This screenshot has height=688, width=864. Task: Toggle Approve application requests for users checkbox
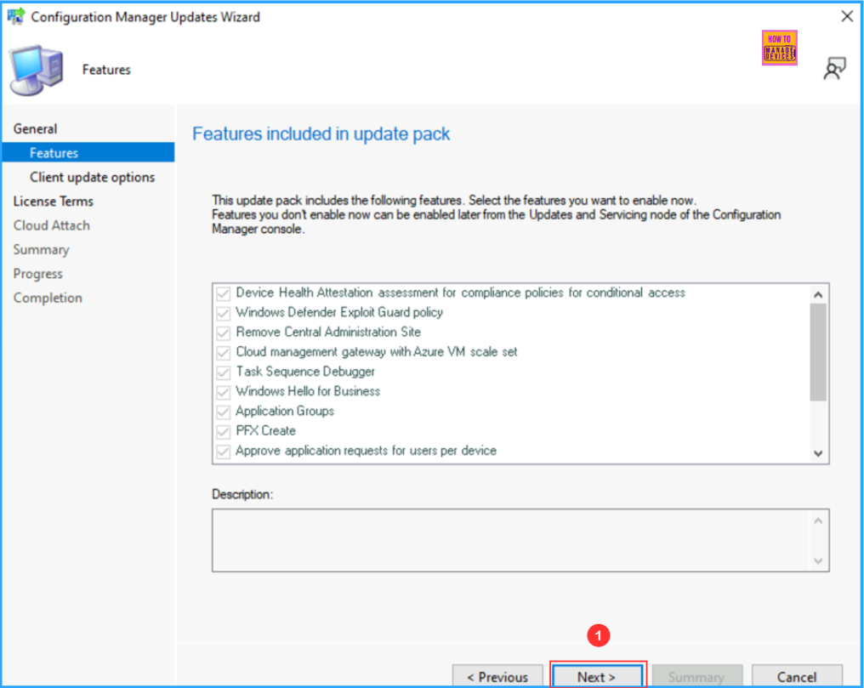[223, 452]
